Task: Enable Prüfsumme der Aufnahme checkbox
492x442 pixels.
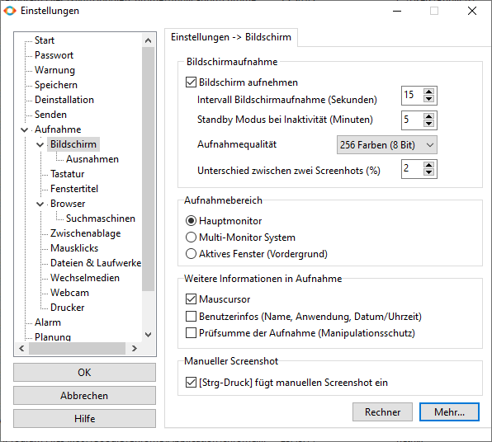Action: 191,332
